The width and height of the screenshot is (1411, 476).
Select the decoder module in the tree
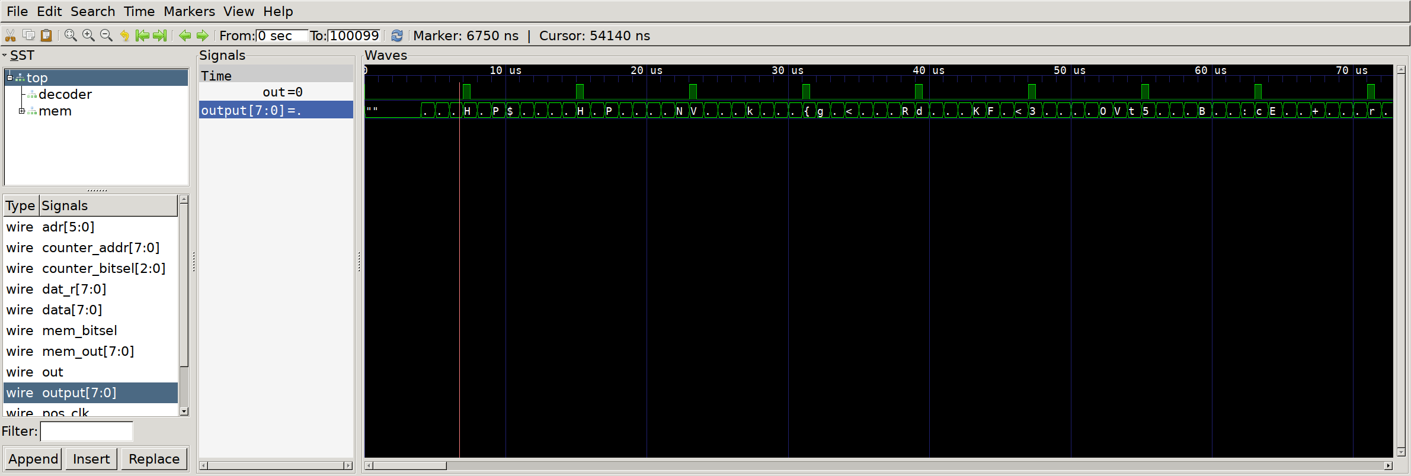65,94
